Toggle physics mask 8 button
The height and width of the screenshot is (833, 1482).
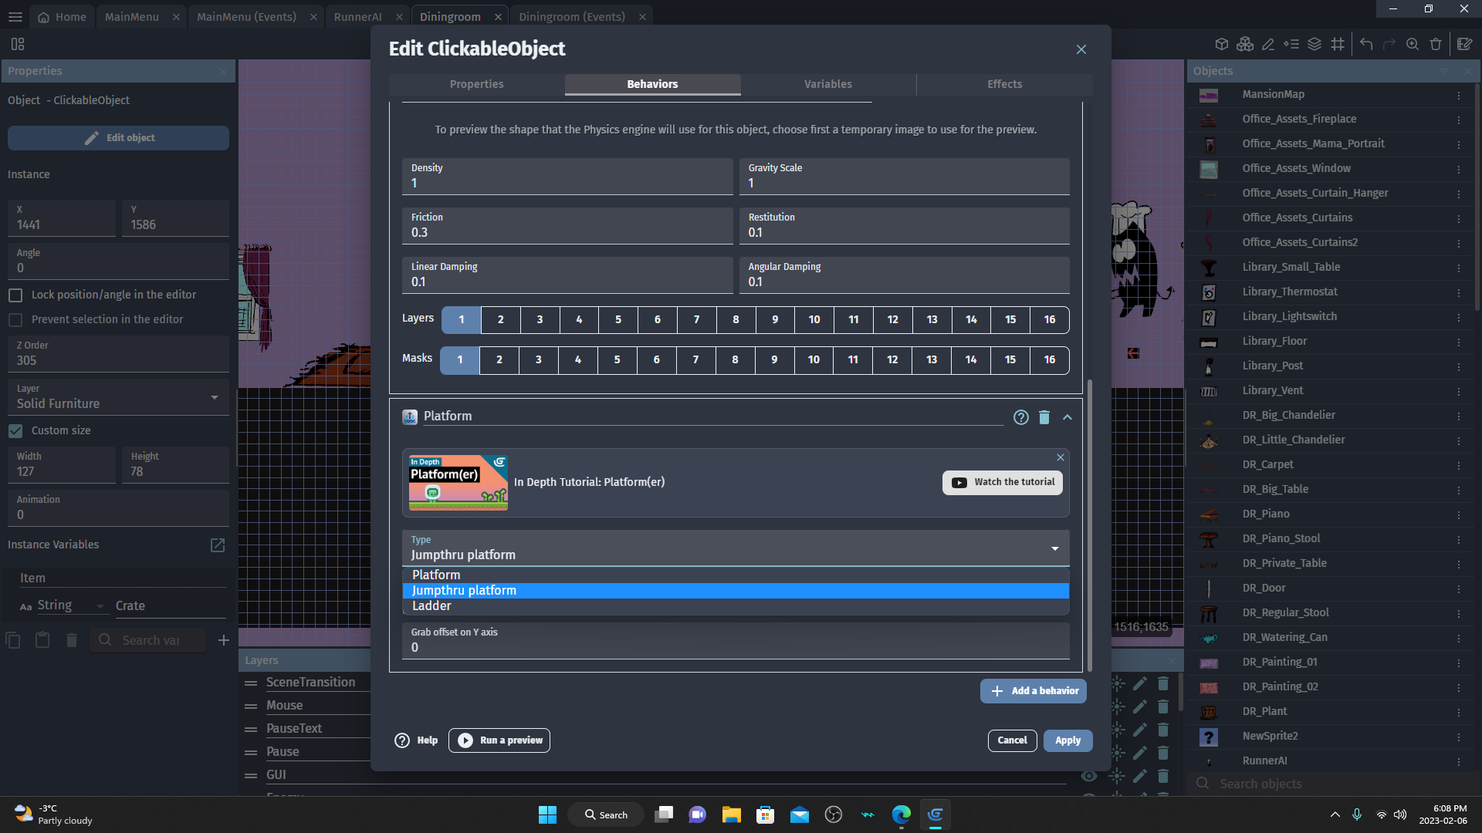pyautogui.click(x=735, y=360)
